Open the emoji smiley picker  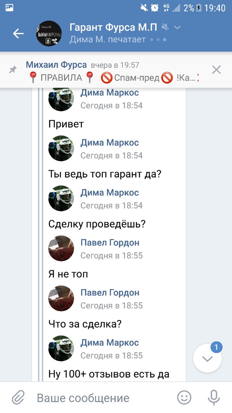[184, 398]
